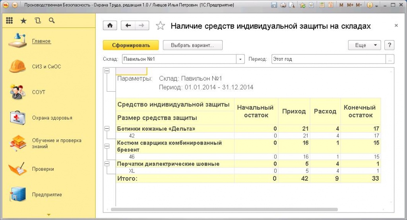Click the orange helmet СИЗ icon
The width and height of the screenshot is (407, 220).
[x=17, y=66]
